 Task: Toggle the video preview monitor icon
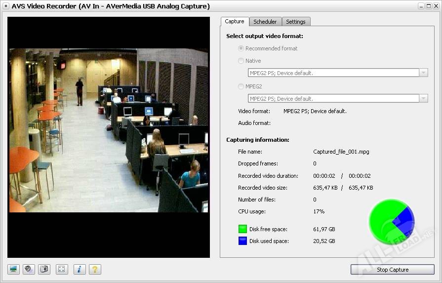point(13,269)
